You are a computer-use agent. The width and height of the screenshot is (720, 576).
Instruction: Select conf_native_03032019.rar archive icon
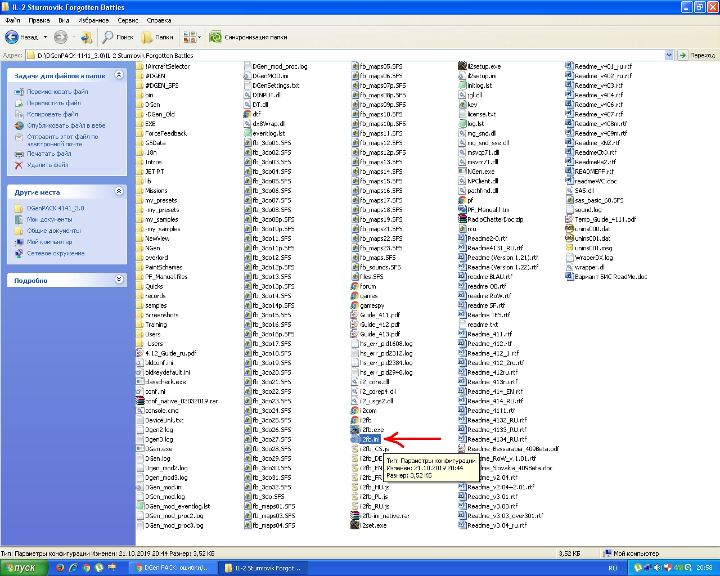pos(140,401)
